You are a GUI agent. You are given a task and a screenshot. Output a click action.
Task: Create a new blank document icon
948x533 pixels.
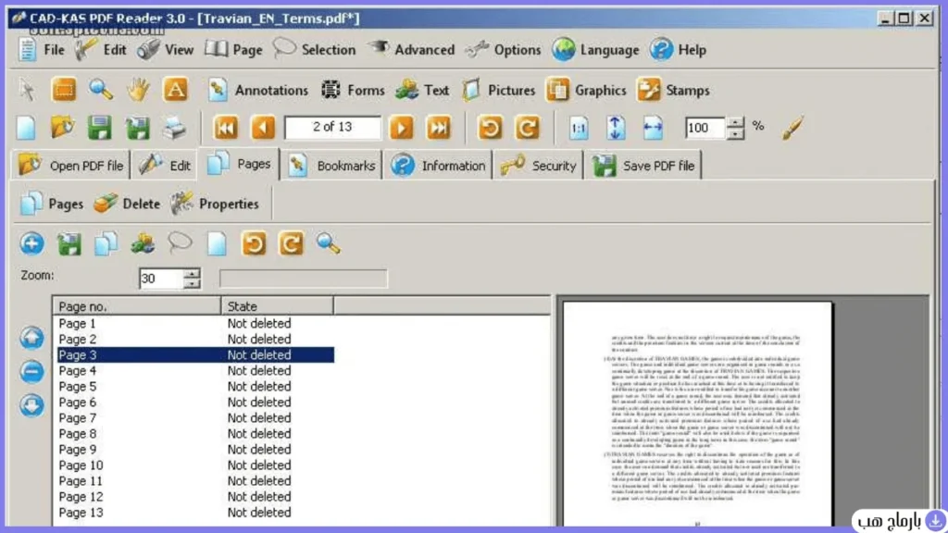[x=26, y=128]
